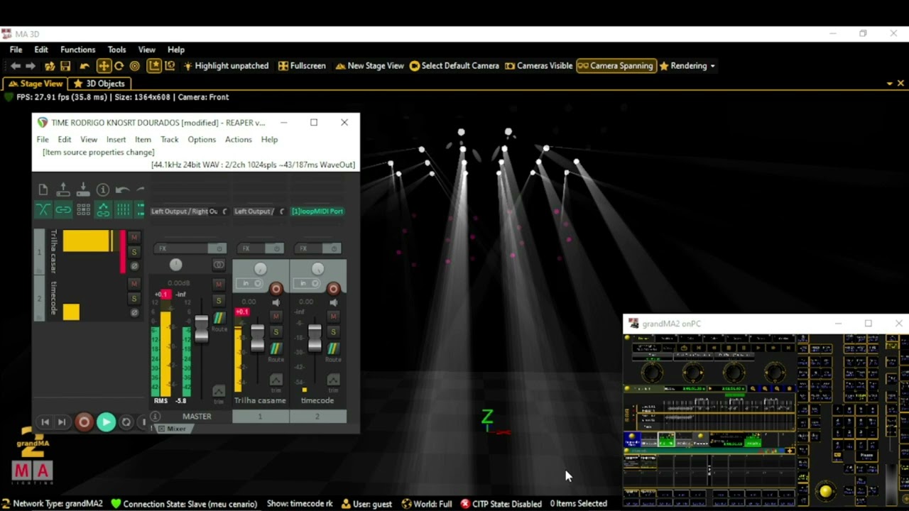Click the timecode channel volume fader handle
The width and height of the screenshot is (909, 511).
[315, 339]
